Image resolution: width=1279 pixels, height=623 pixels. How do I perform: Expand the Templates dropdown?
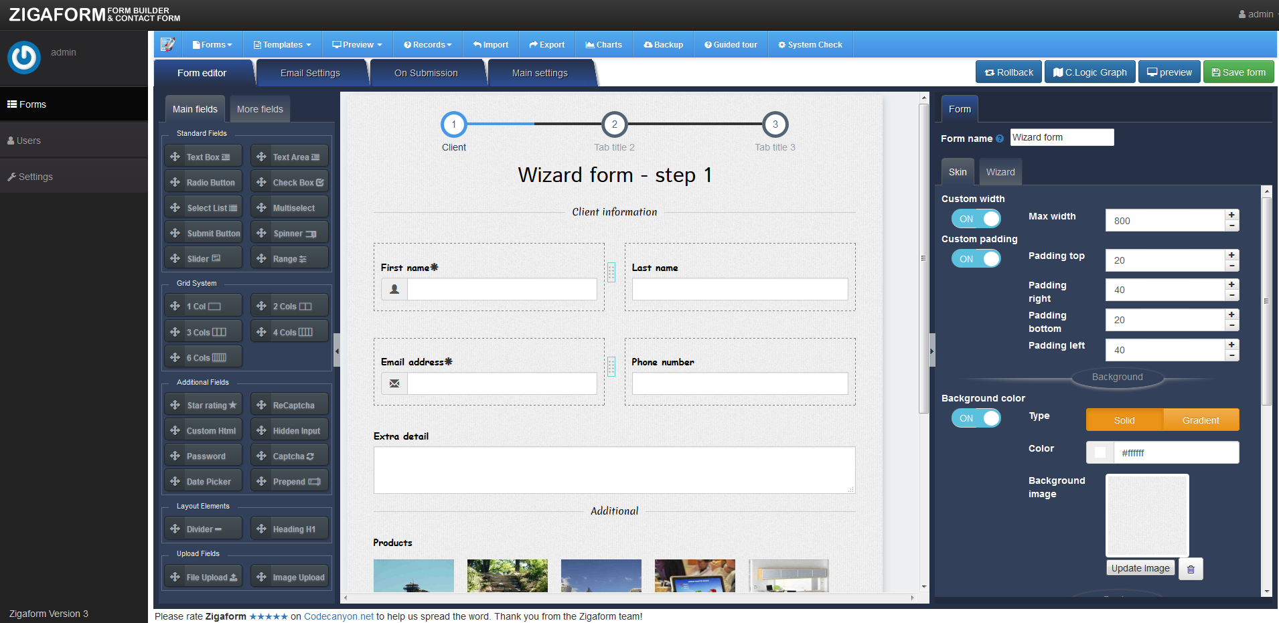tap(281, 44)
